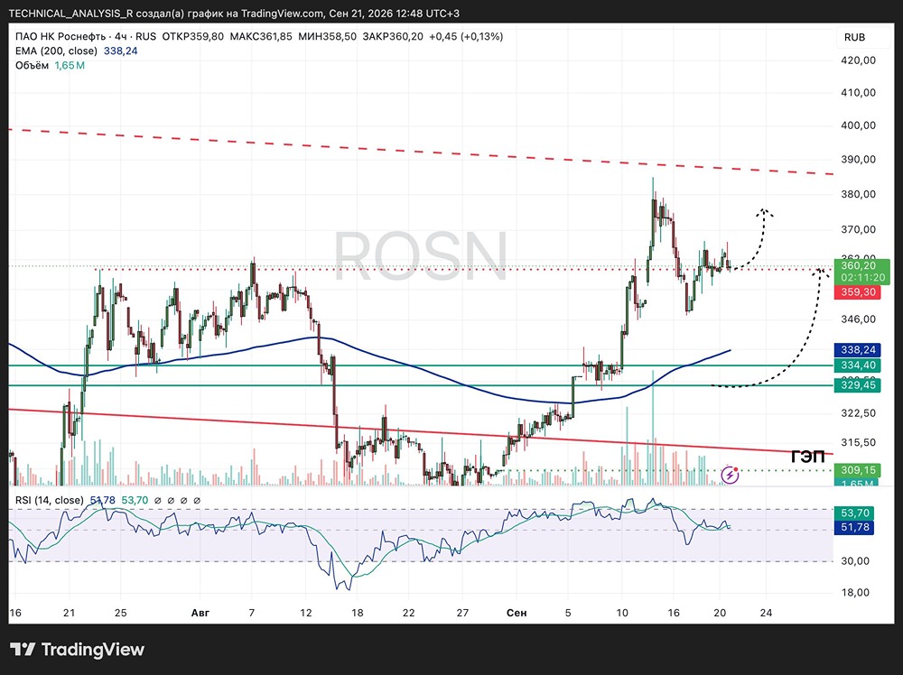Click the symbol title ПАО НК Роснефть
This screenshot has width=903, height=675.
tap(61, 36)
